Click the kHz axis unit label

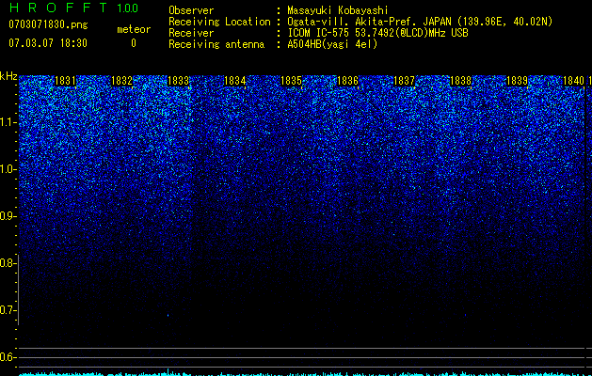click(8, 76)
